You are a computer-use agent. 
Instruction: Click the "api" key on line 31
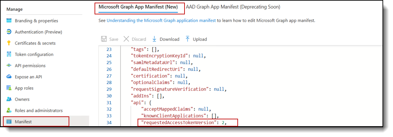tap(138, 103)
